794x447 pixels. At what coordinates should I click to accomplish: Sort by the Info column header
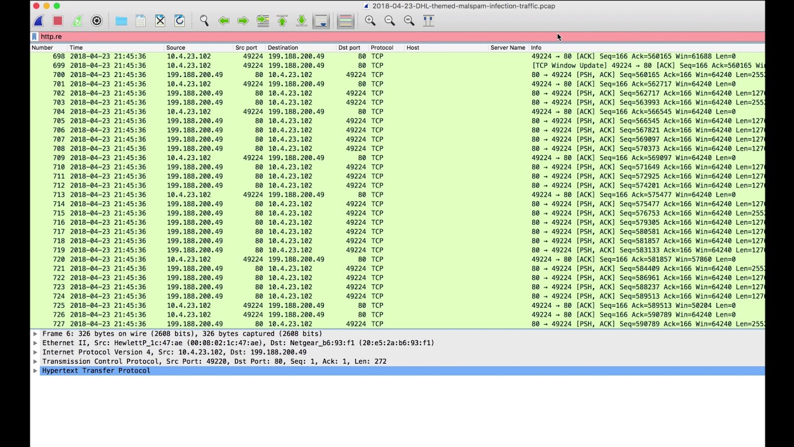(x=647, y=47)
